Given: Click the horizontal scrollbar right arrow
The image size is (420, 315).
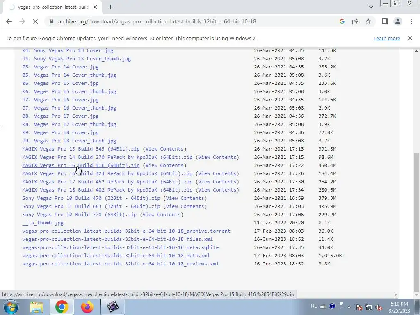Looking at the screenshot, I should point(396,294).
